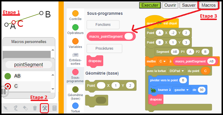The width and height of the screenshot is (223, 115).
Task: Click the green flag in hat block
Action: click(160, 23)
